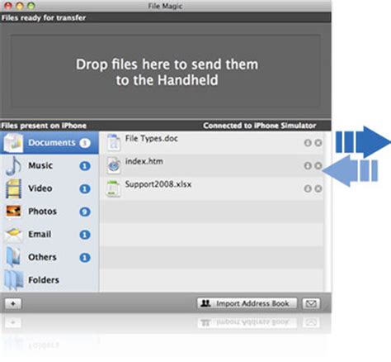391x362 pixels.
Task: Click the green zoom window button
Action: (31, 6)
